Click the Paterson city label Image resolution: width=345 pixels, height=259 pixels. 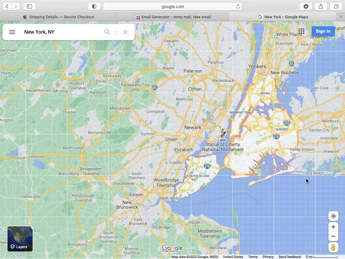[193, 71]
